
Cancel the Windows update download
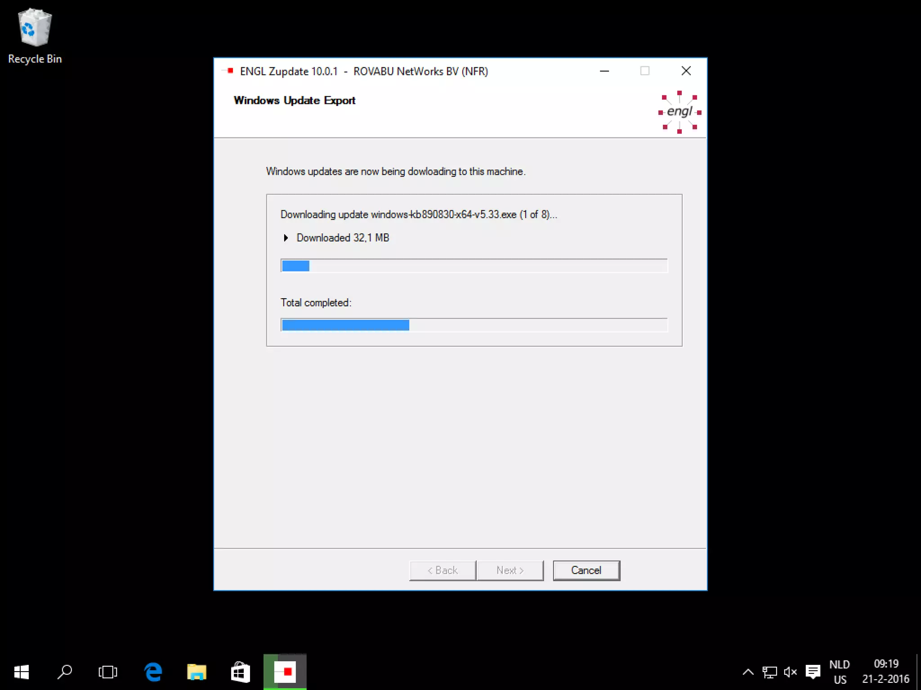pyautogui.click(x=586, y=571)
